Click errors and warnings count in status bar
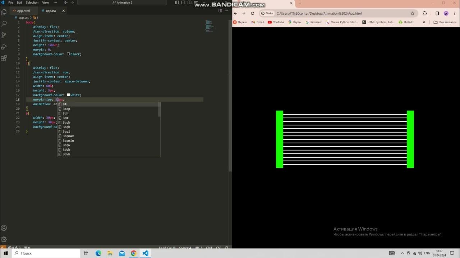Viewport: 460px width, 258px height. click(x=14, y=248)
